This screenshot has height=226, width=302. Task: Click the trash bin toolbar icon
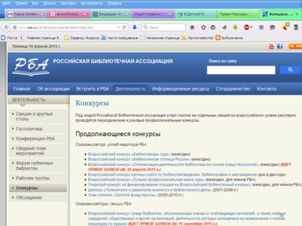click(x=296, y=27)
